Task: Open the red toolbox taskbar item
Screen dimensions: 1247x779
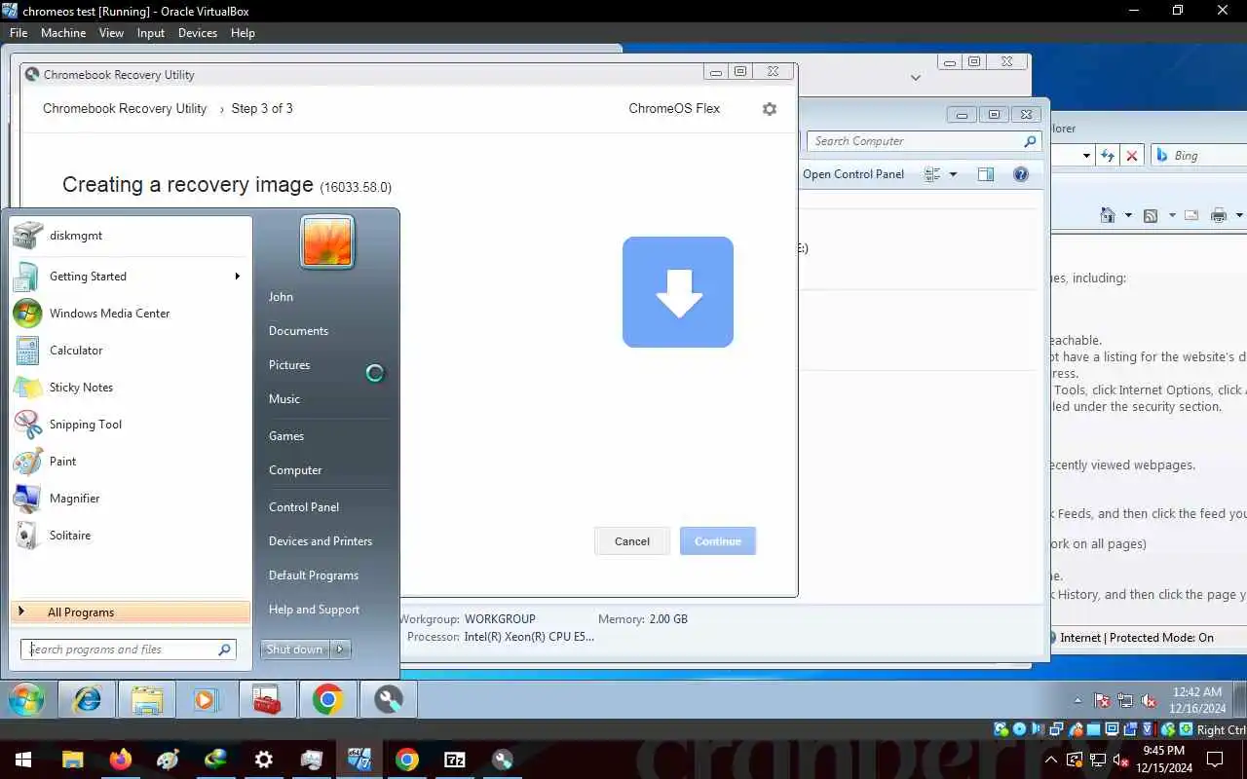Action: point(267,699)
